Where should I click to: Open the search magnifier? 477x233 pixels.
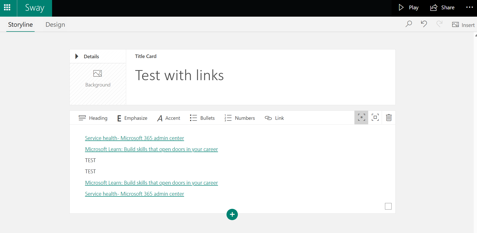click(408, 24)
